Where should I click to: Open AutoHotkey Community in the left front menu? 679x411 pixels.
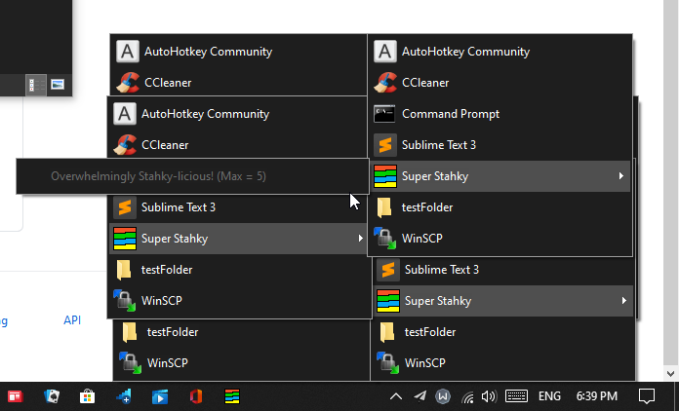238,114
